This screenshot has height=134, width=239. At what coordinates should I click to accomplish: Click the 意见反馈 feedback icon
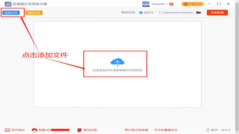79,130
